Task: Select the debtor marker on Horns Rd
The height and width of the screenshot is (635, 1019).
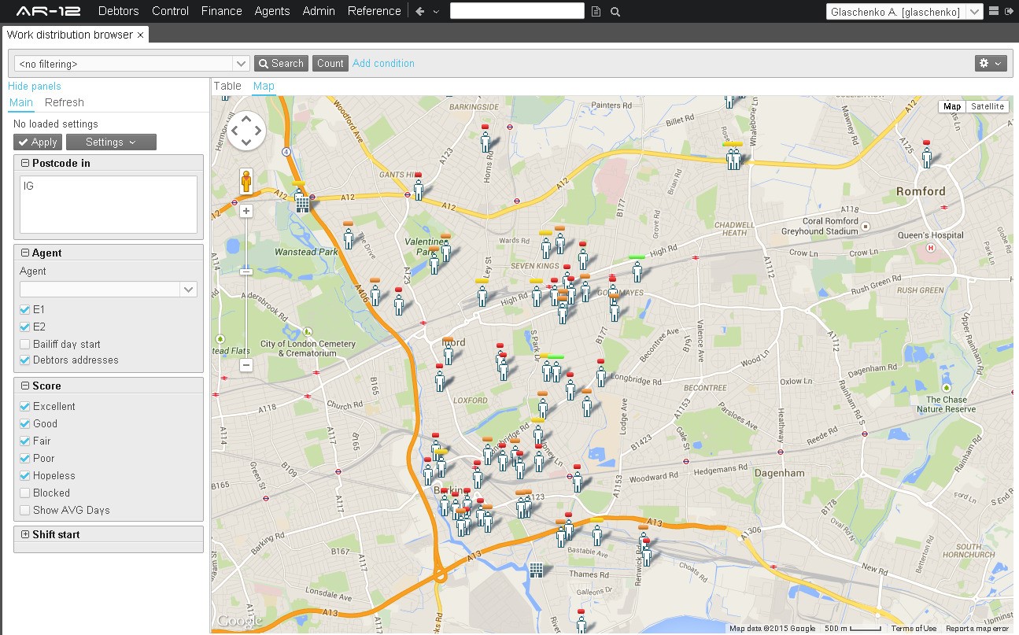Action: [x=486, y=139]
